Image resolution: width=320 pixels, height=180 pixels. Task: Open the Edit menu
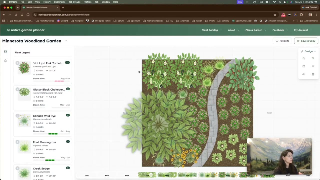point(30,2)
